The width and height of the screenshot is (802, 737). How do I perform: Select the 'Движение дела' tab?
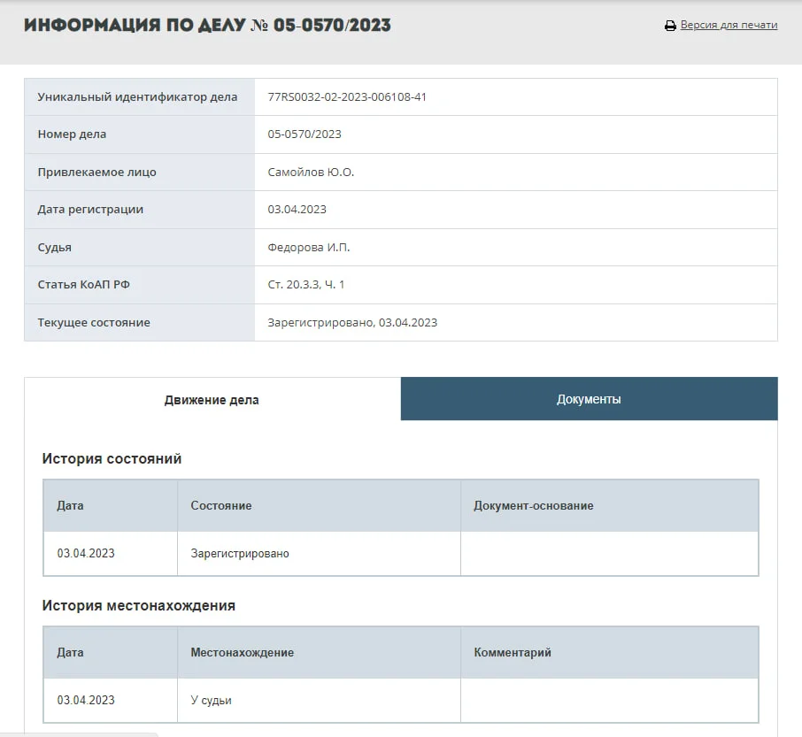click(x=212, y=400)
